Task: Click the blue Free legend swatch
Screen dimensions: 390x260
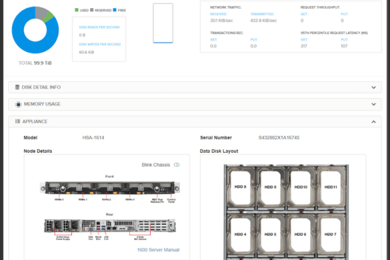Action: [x=115, y=10]
